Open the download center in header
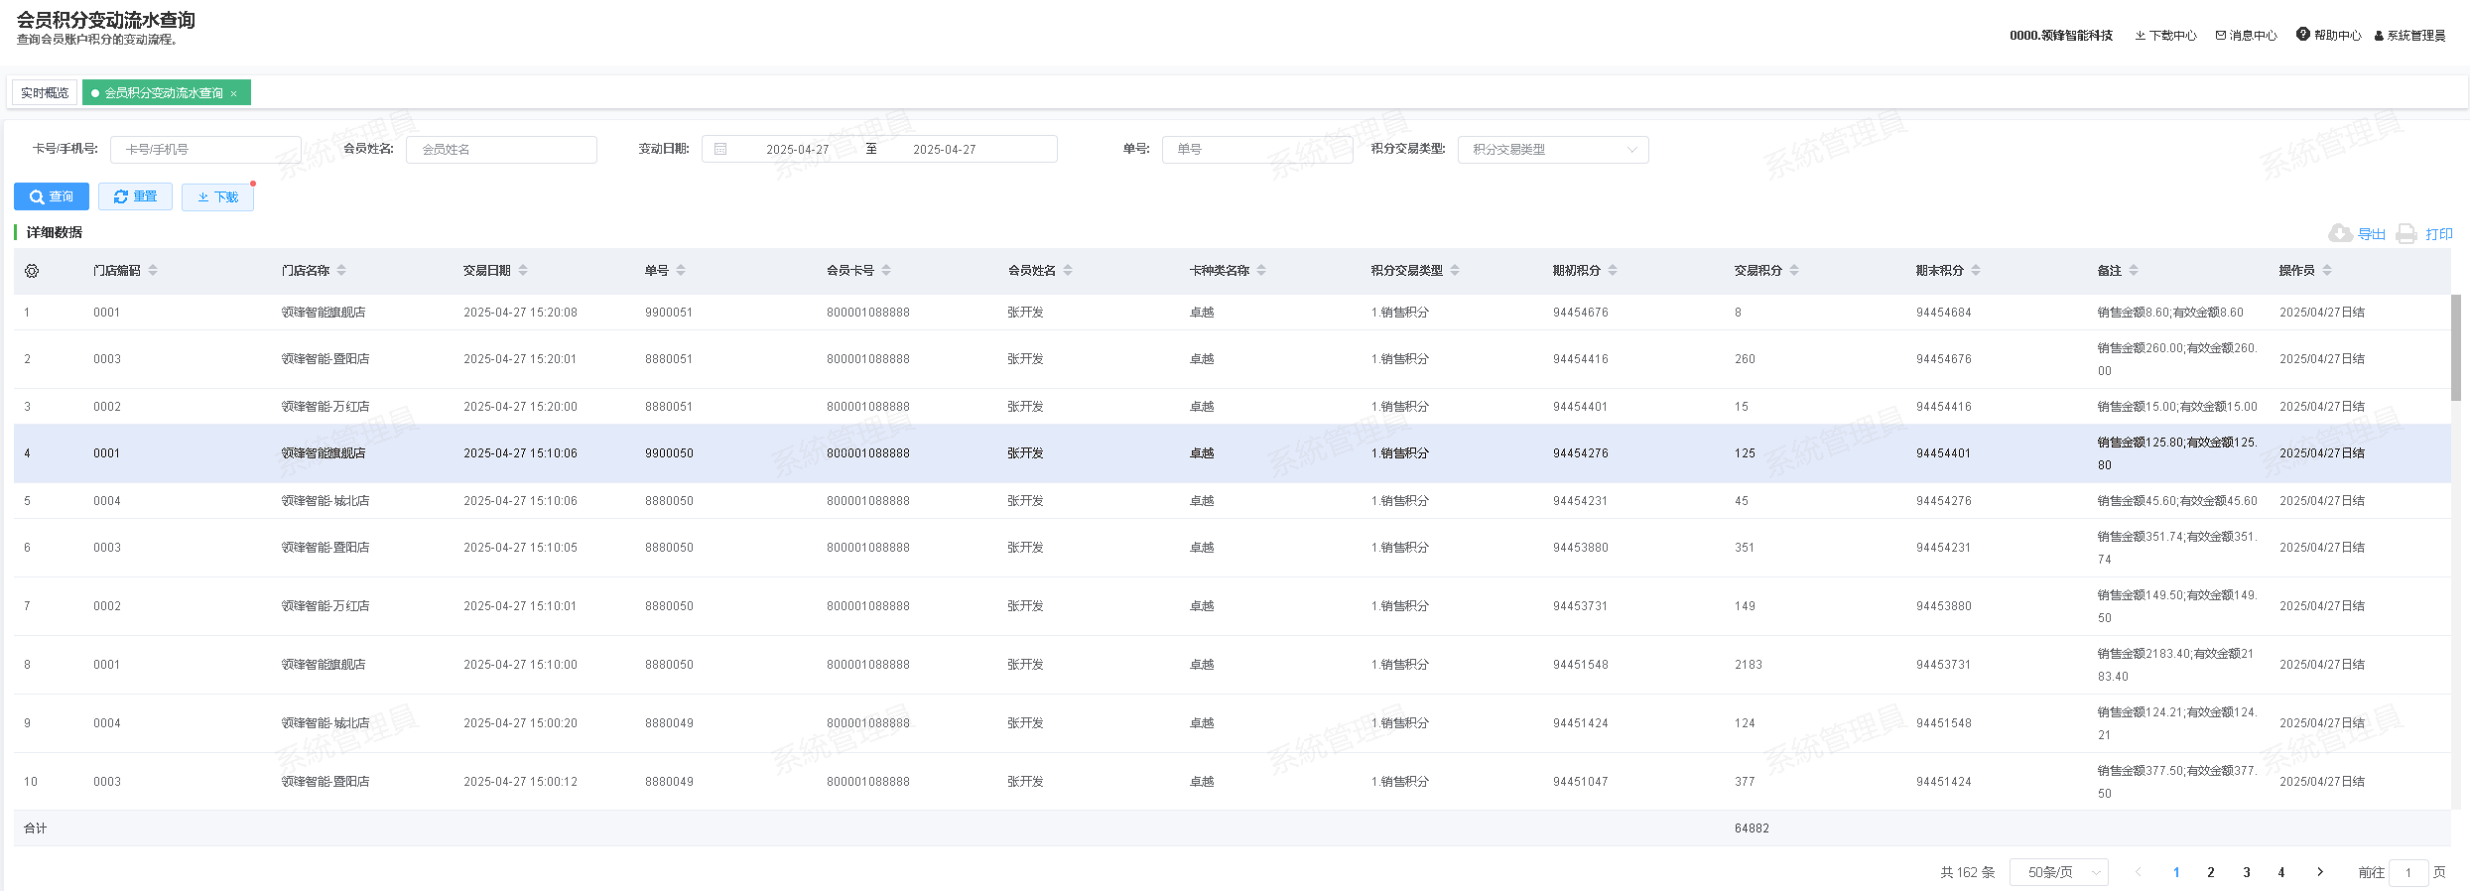 click(x=2165, y=36)
